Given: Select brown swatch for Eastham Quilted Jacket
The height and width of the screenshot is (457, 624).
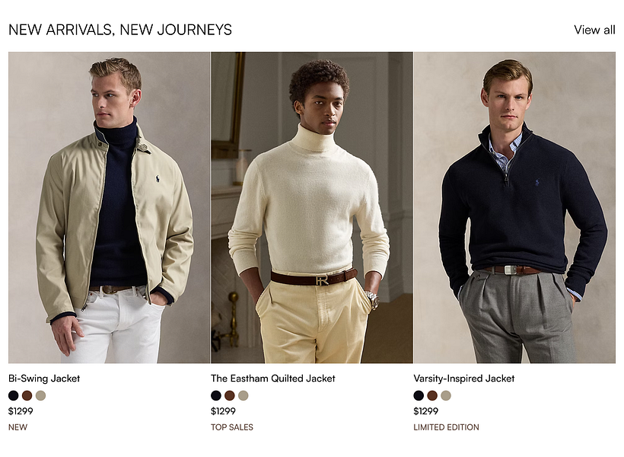Looking at the screenshot, I should 230,395.
